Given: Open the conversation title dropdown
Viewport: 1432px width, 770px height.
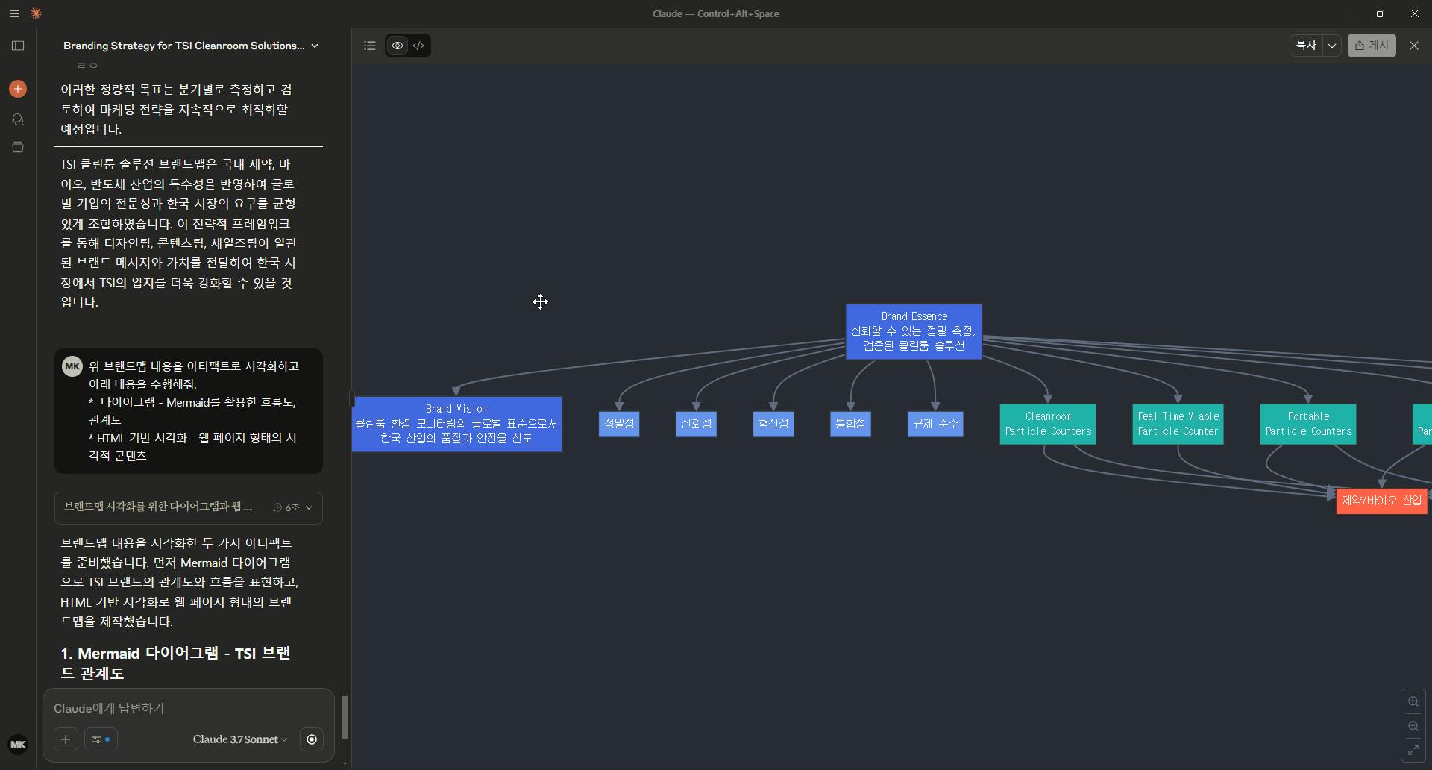Looking at the screenshot, I should 315,46.
